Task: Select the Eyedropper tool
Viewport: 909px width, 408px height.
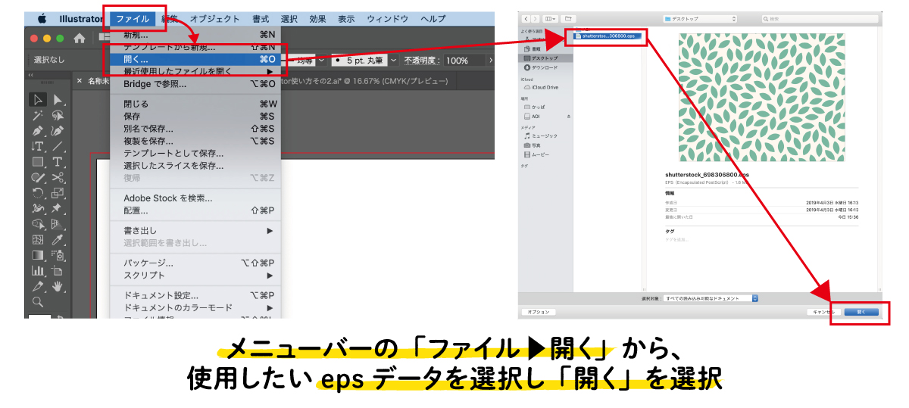Action: [58, 239]
